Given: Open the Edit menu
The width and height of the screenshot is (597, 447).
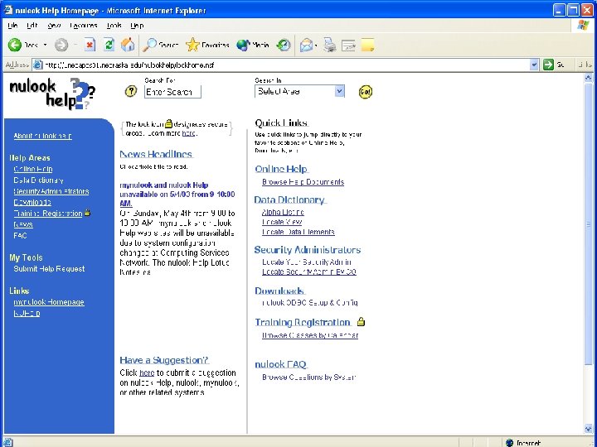Looking at the screenshot, I should (32, 26).
